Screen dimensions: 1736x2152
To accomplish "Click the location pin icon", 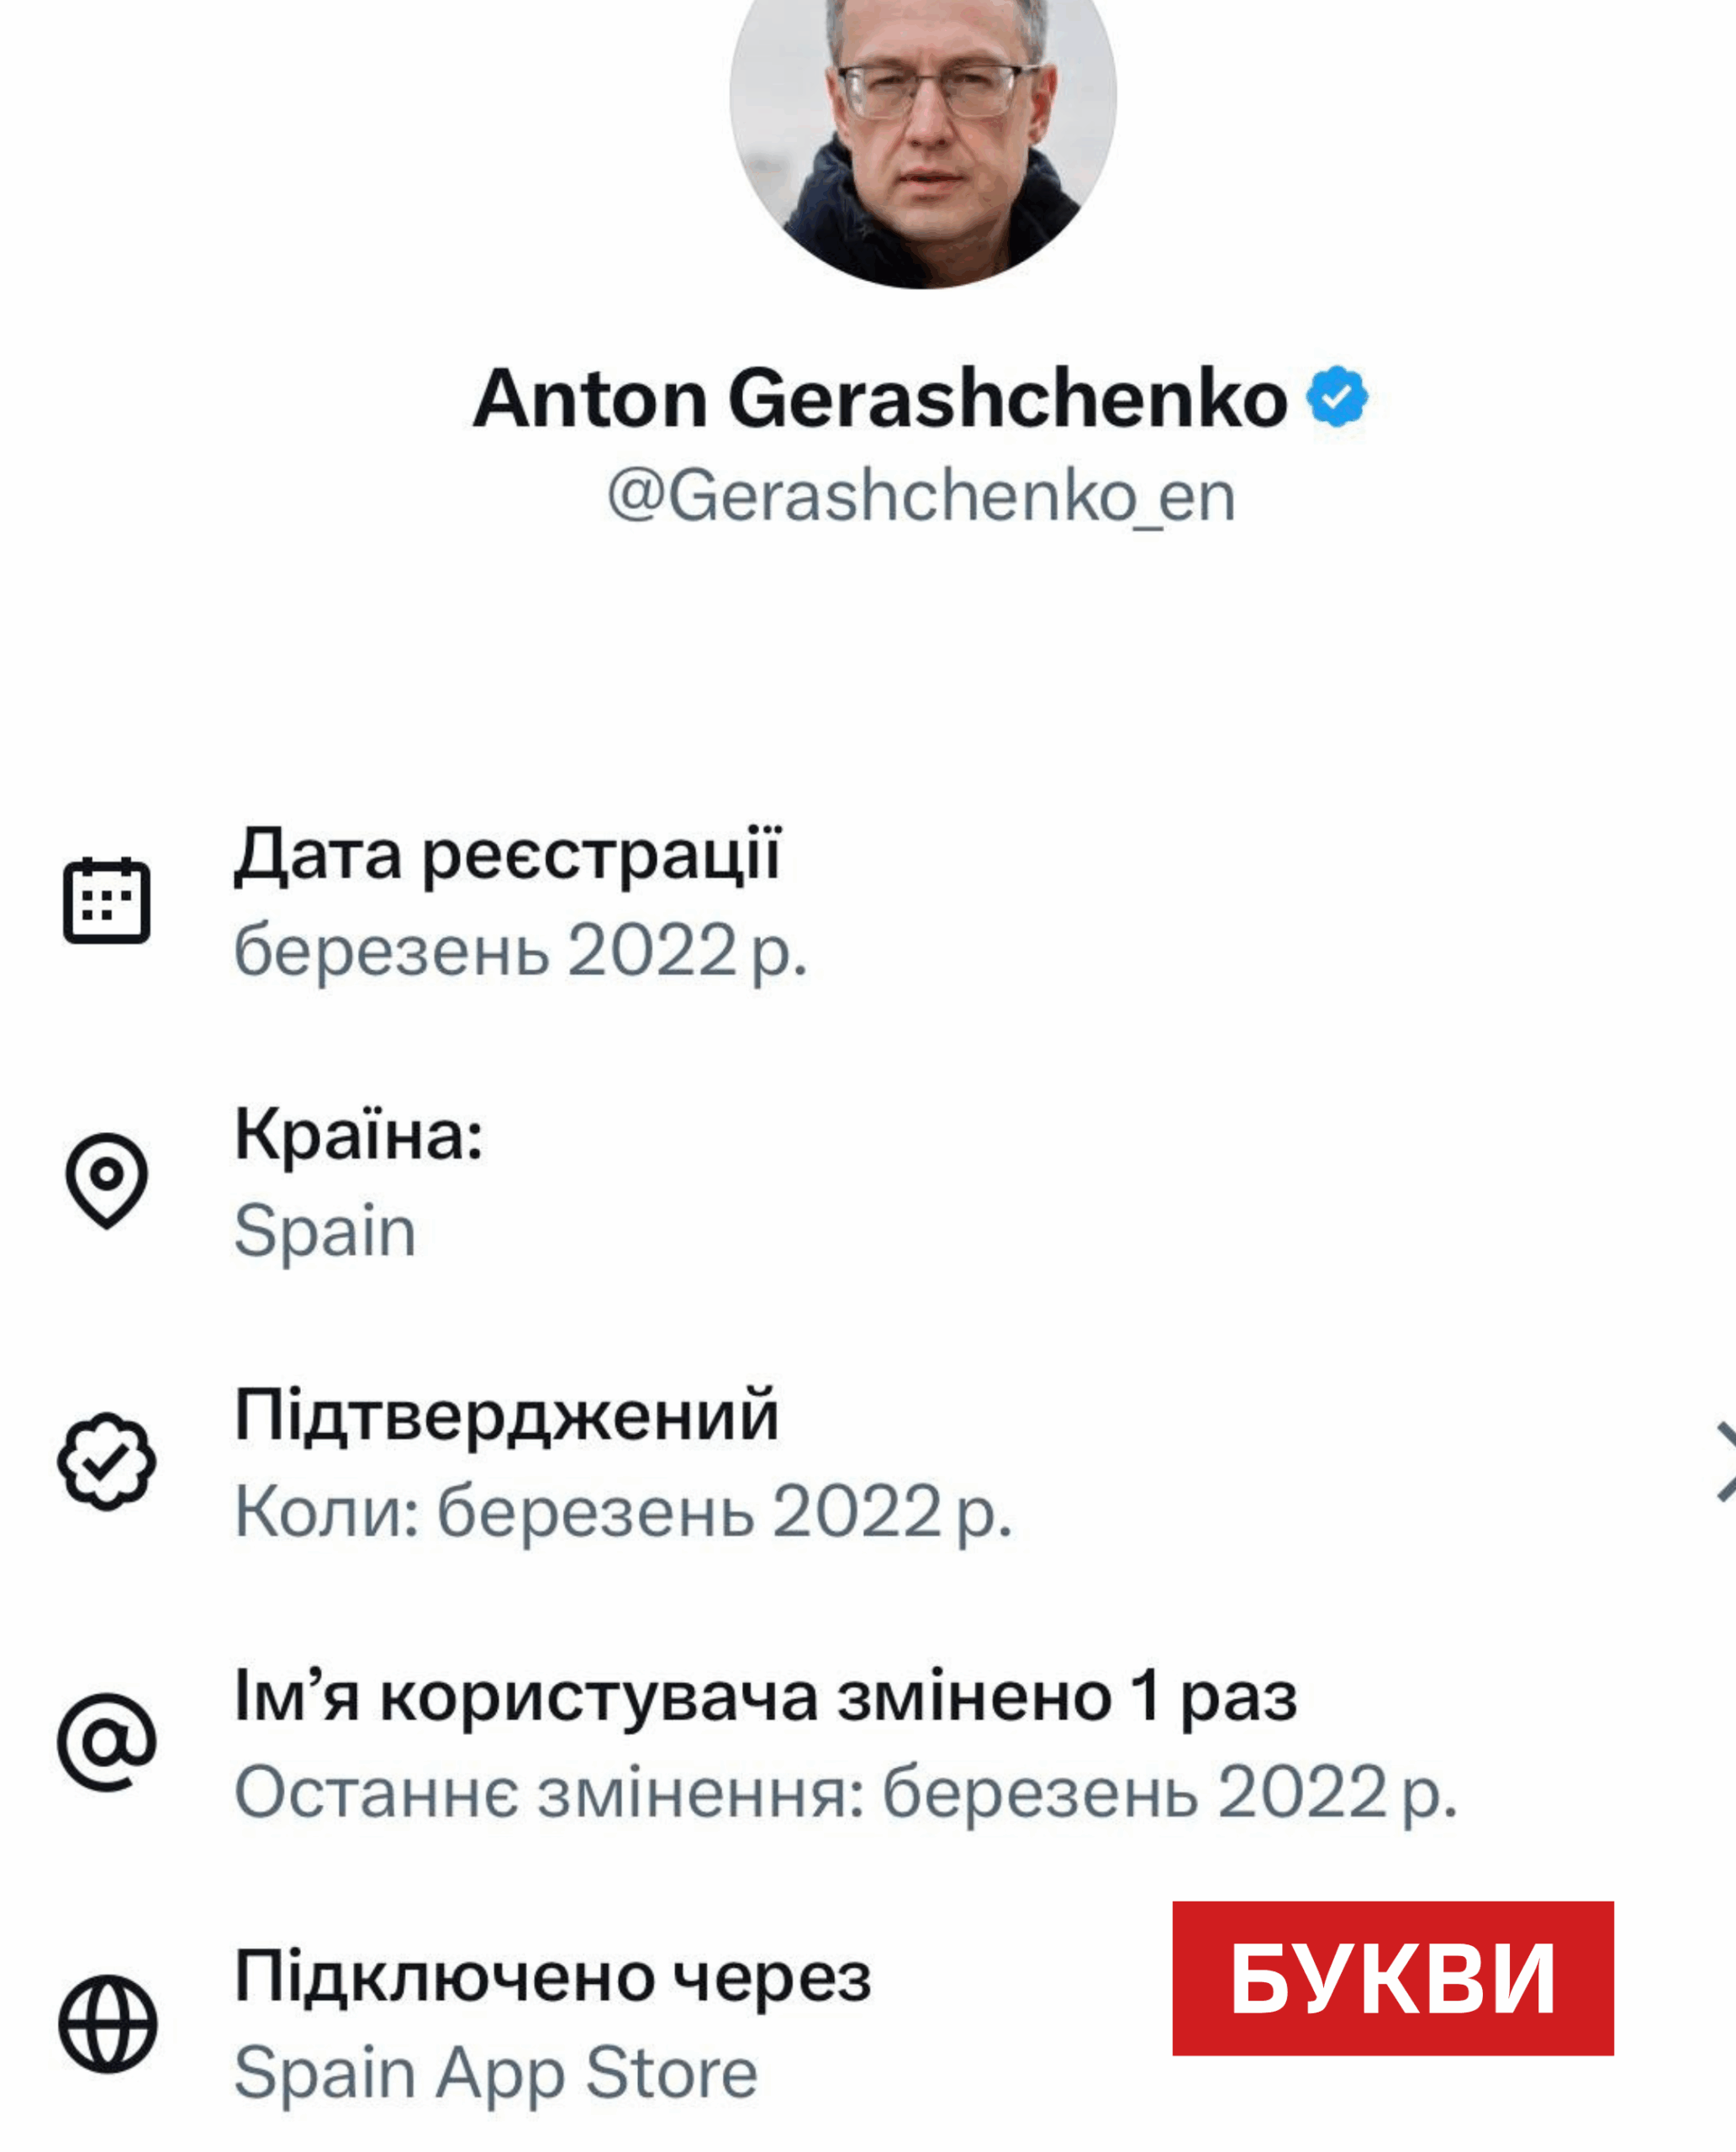I will pos(107,1180).
